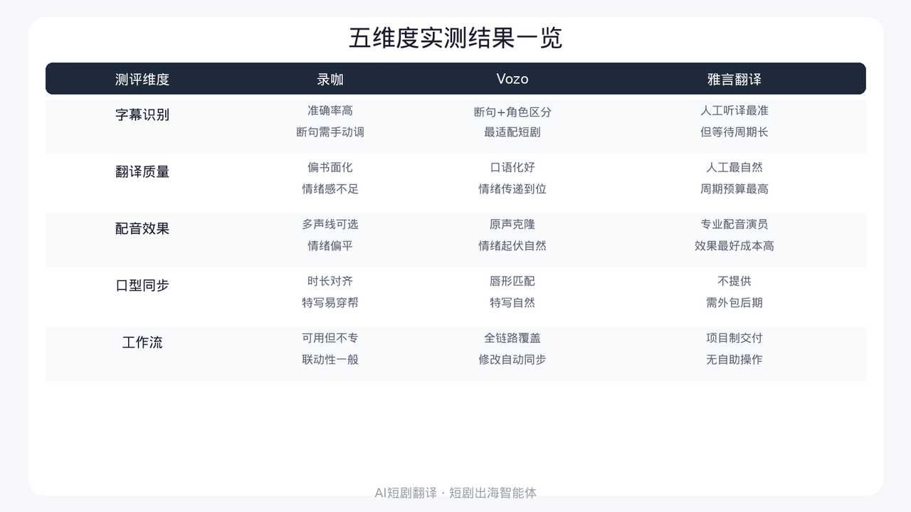Click the text 最适配短剧

[512, 132]
